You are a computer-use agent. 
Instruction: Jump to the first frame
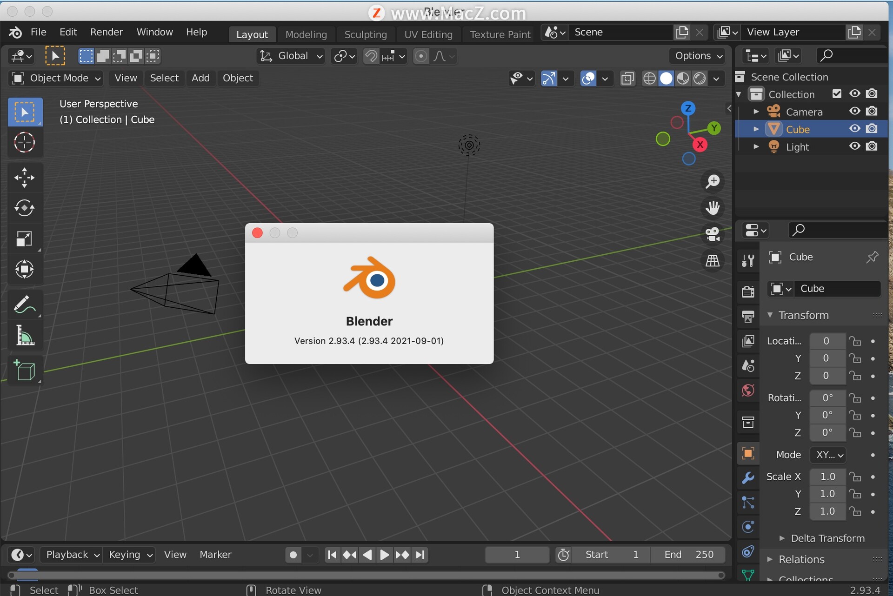(332, 555)
